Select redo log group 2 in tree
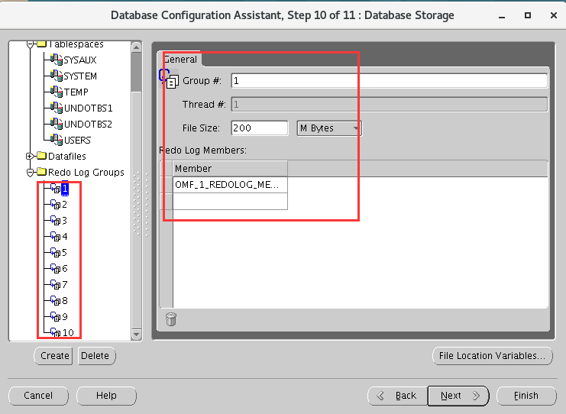 pos(64,204)
